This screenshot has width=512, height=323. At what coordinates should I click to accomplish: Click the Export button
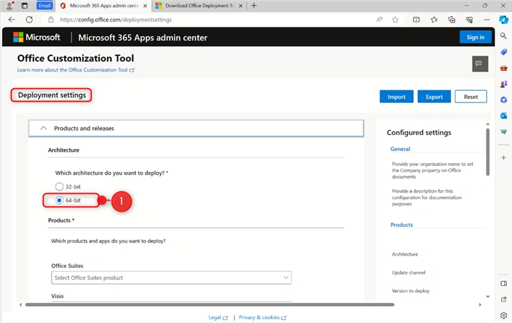point(434,97)
